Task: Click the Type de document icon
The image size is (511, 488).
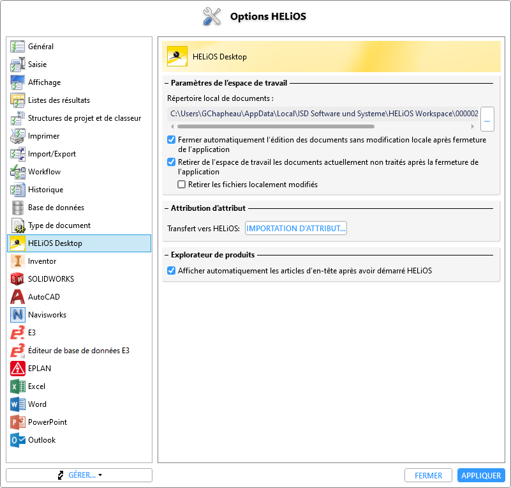Action: point(18,225)
